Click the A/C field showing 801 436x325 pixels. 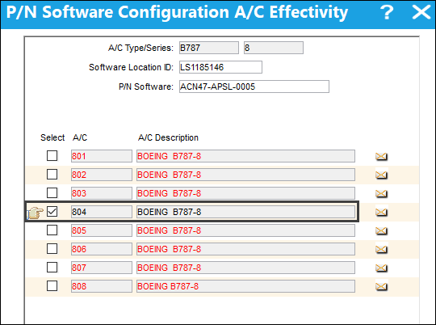point(102,156)
